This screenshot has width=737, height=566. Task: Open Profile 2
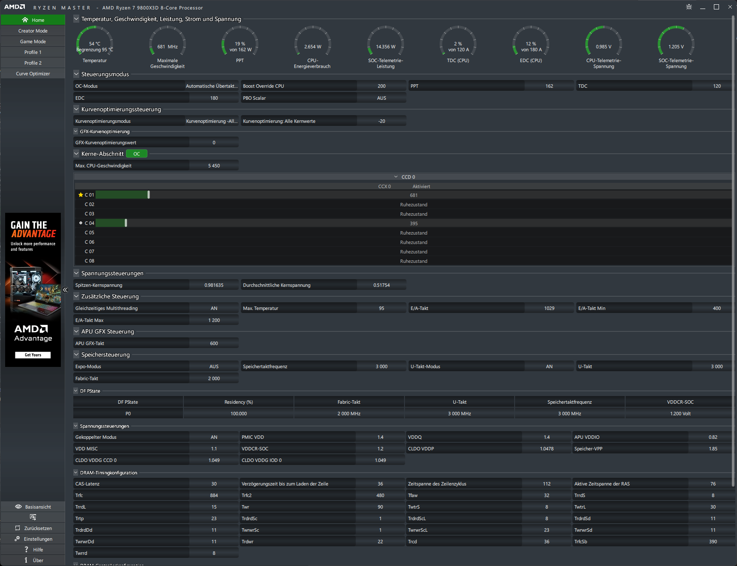(33, 63)
